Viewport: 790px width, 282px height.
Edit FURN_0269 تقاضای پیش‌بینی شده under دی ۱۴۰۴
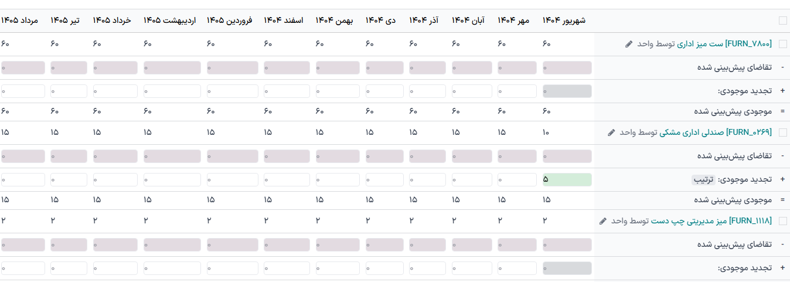click(384, 156)
